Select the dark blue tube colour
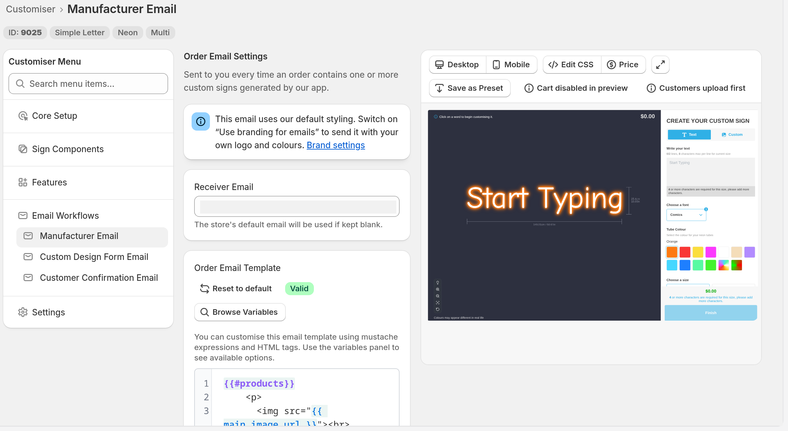Image resolution: width=788 pixels, height=431 pixels. [x=685, y=265]
